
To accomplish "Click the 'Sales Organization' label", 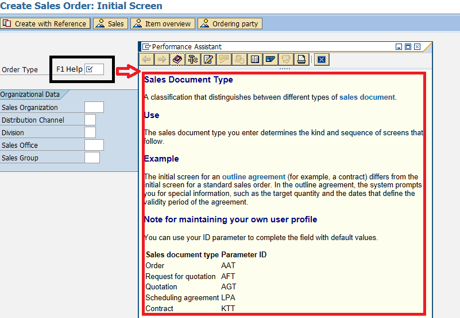I will tap(30, 108).
